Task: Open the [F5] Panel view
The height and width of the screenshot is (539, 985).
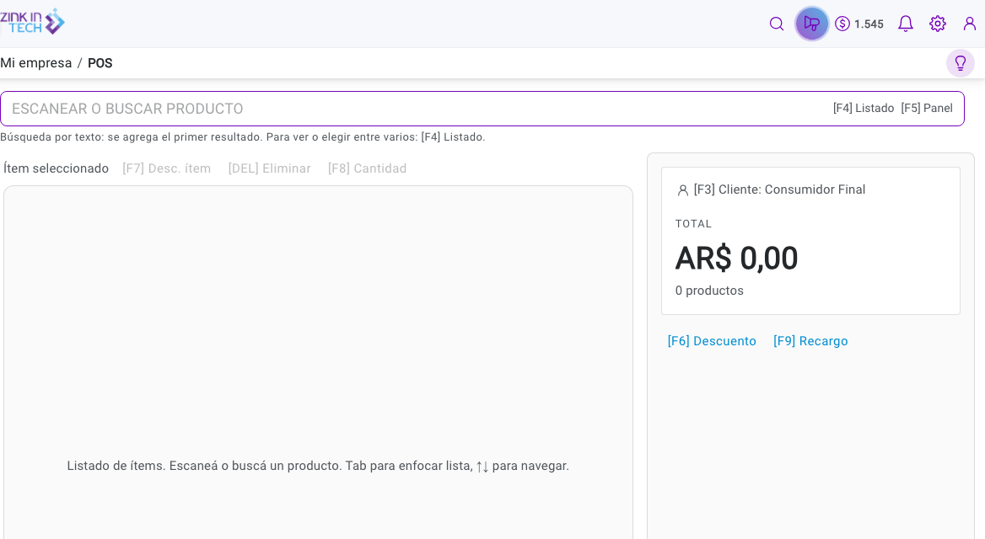Action: coord(927,109)
